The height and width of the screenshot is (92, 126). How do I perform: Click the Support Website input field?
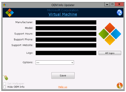(66, 45)
